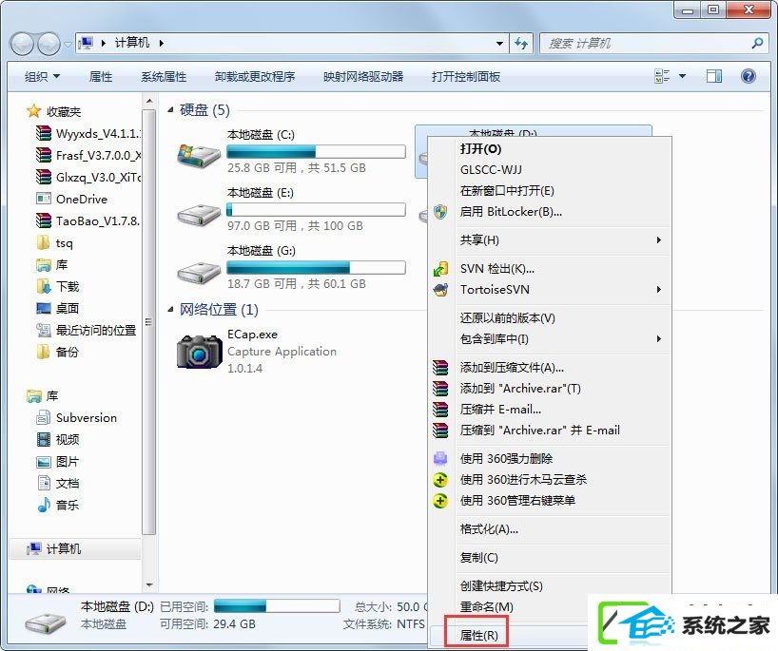Open the 备份 folder in favorites
The width and height of the screenshot is (778, 651).
pyautogui.click(x=58, y=352)
